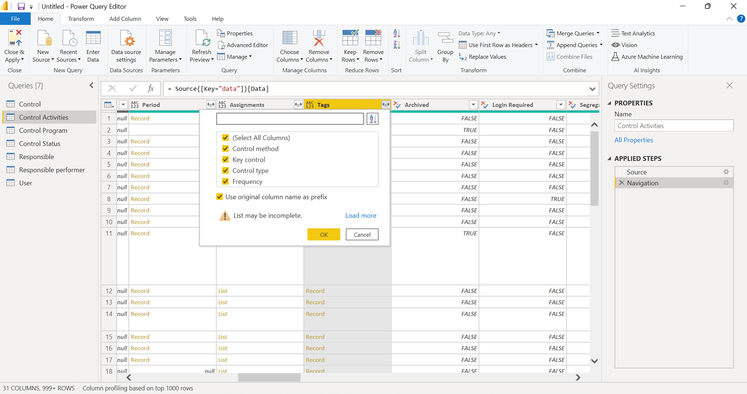Collapse the Queries pane

point(92,86)
